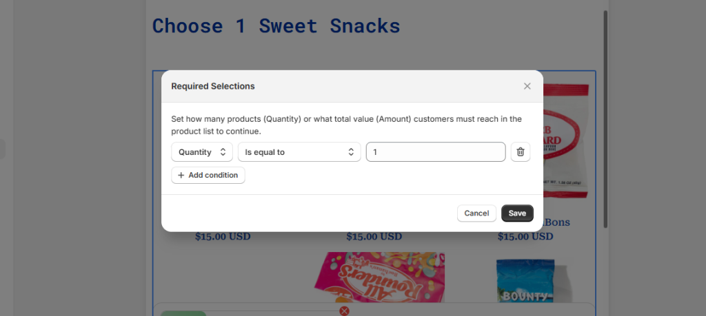Click the page's vertical scrollbar
This screenshot has height=316, width=706.
point(605,117)
